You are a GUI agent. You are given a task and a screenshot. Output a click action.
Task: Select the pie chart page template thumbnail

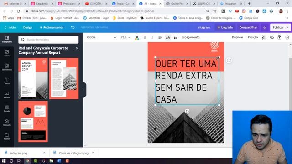click(x=33, y=122)
